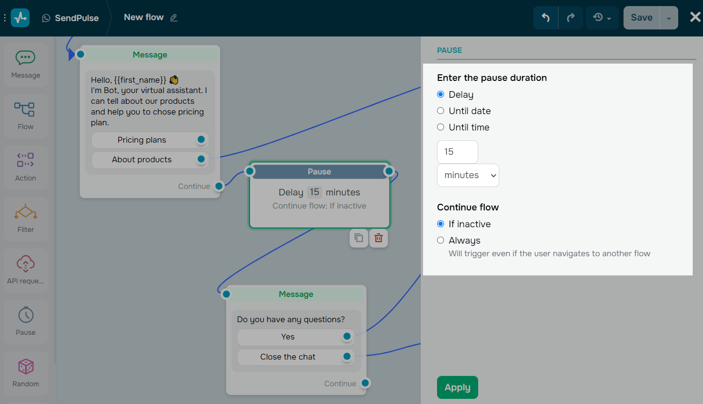The width and height of the screenshot is (703, 404).
Task: Open the vertical dots menu top-left
Action: pos(5,17)
